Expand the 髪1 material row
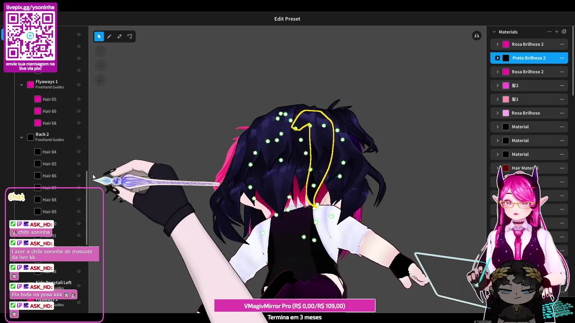The height and width of the screenshot is (323, 575). pos(497,99)
